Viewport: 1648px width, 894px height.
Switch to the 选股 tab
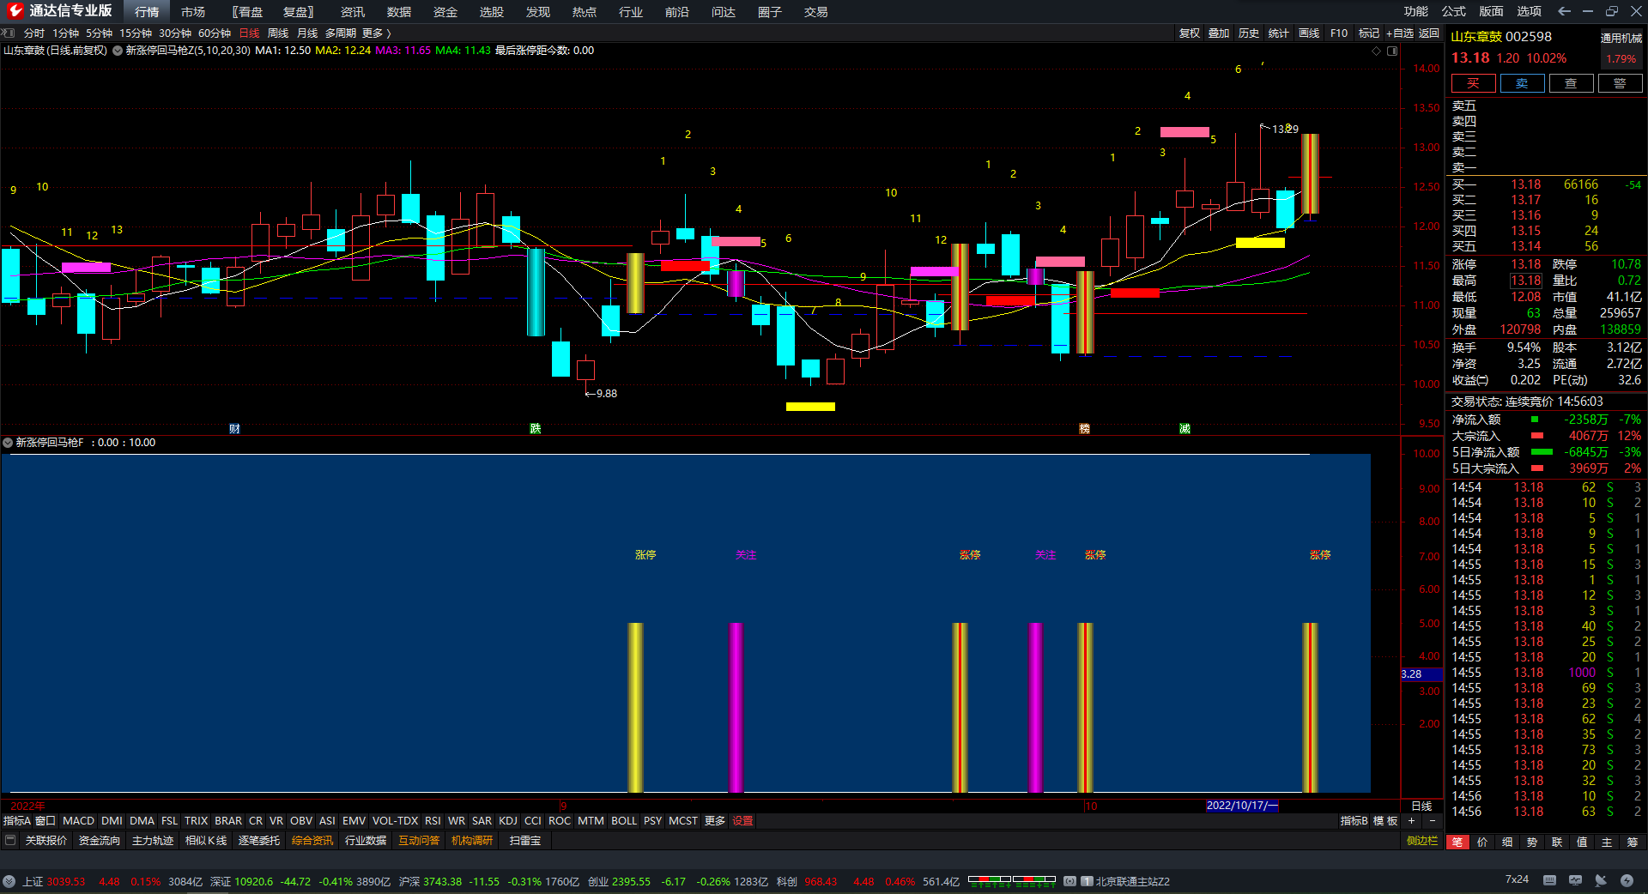pos(492,11)
